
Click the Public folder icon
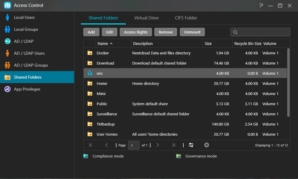(90, 104)
